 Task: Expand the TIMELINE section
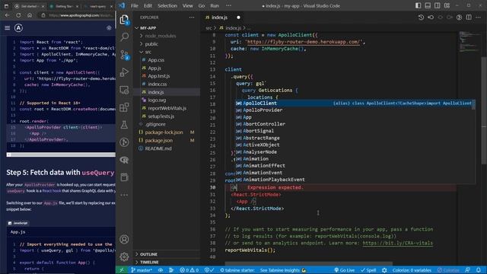(167, 262)
